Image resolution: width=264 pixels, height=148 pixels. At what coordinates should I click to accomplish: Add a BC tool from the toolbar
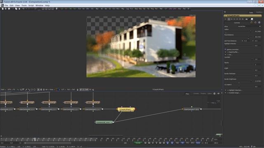tap(102, 9)
